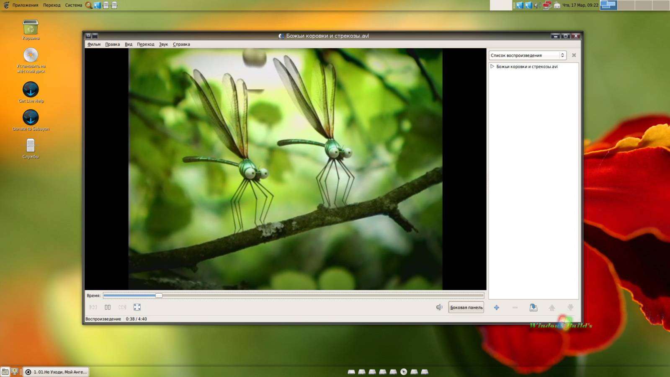Open the Donate to Sabayon desktop icon
The image size is (670, 377).
[x=31, y=117]
